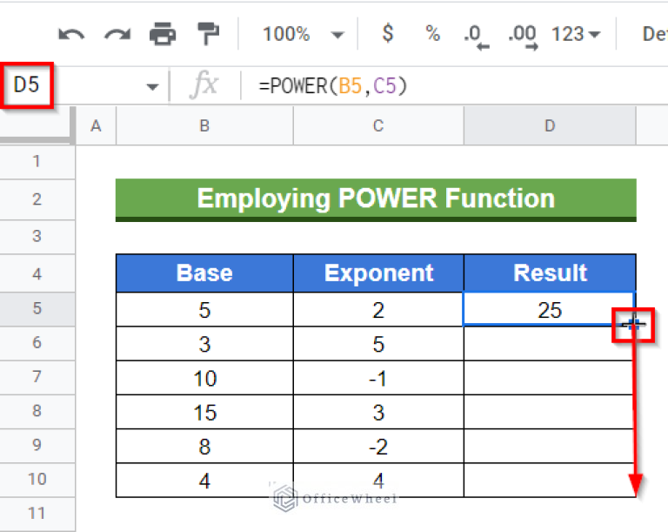
Task: Select Base cell with value 8
Action: point(204,446)
